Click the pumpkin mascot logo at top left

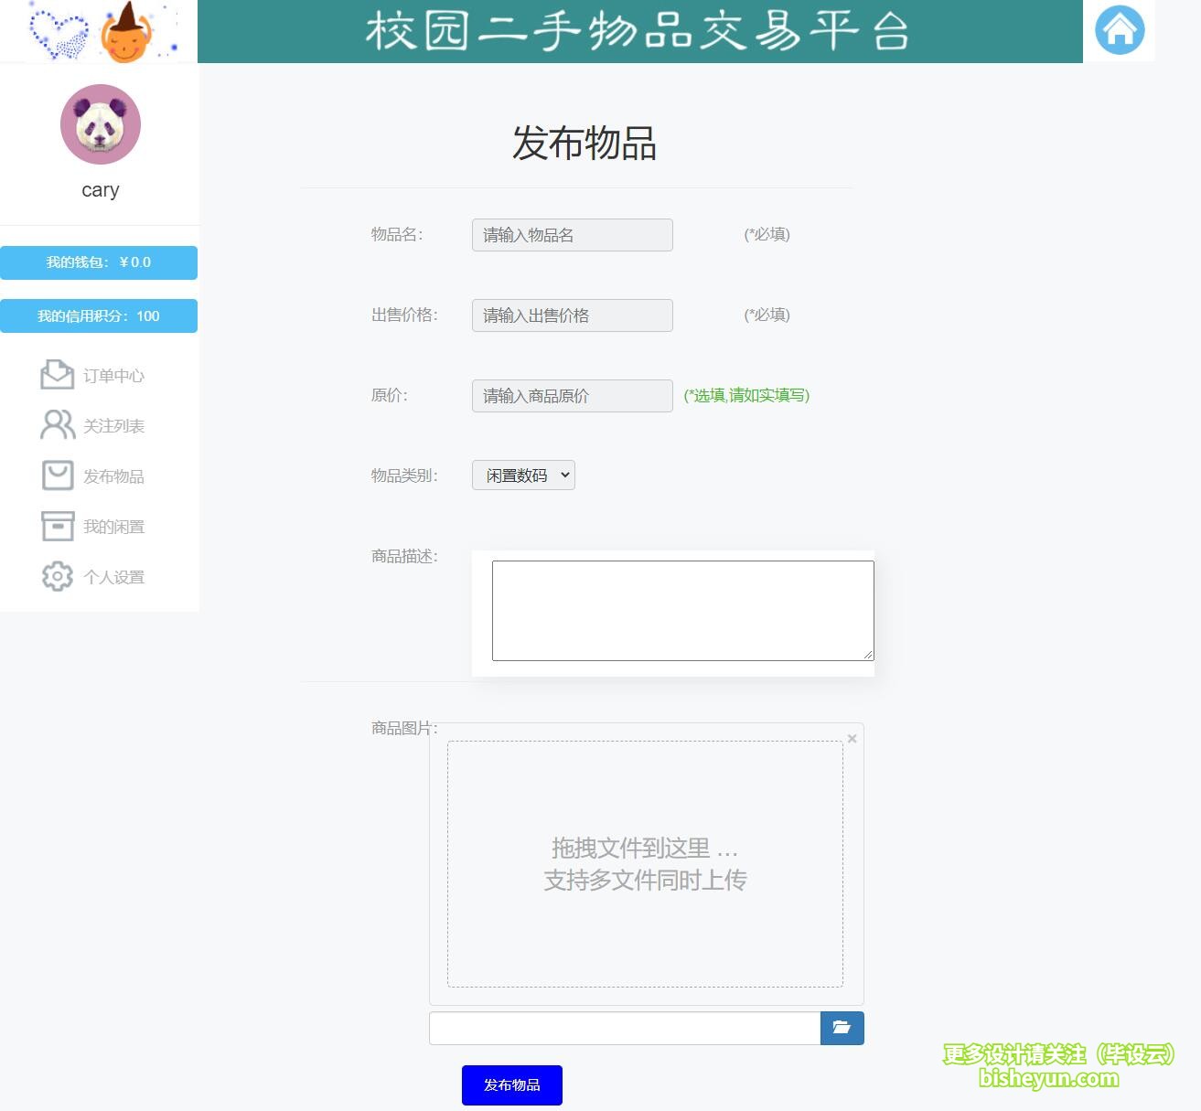pyautogui.click(x=128, y=30)
